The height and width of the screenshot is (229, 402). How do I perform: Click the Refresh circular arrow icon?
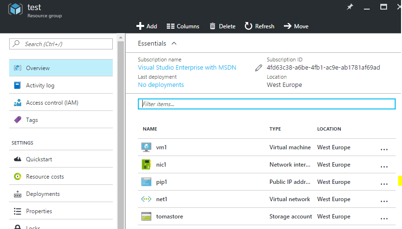click(x=248, y=26)
